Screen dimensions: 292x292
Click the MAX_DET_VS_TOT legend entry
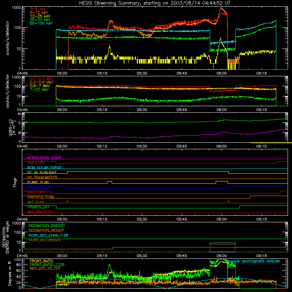(45, 268)
